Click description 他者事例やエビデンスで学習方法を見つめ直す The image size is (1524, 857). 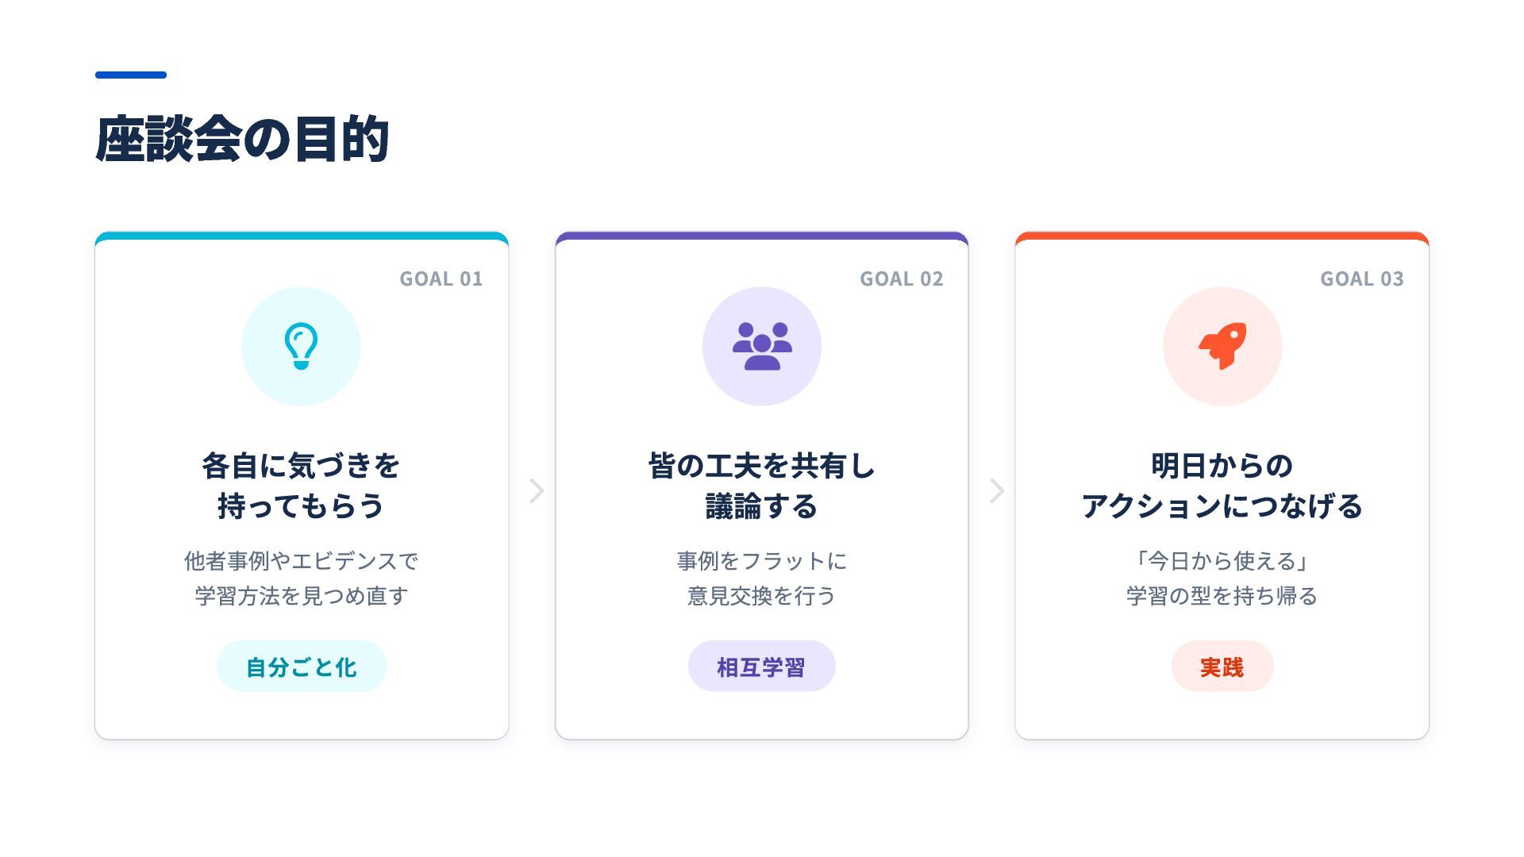click(302, 578)
